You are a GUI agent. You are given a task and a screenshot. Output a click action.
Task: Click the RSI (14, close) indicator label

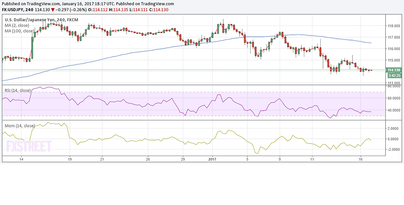click(x=17, y=90)
